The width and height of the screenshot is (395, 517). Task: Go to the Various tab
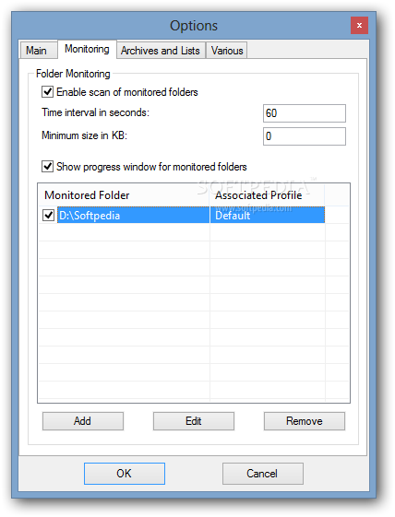pos(227,51)
